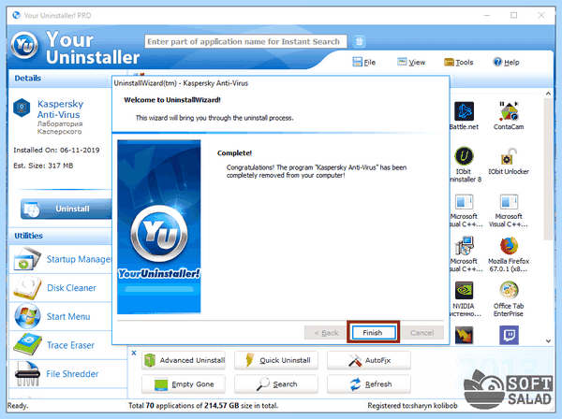562x419 pixels.
Task: Click the grayed Cancel button in wizard
Action: point(421,333)
